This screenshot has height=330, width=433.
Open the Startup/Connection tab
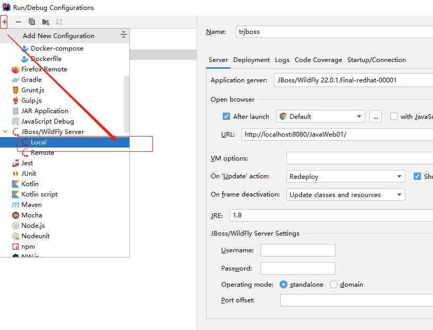[376, 60]
